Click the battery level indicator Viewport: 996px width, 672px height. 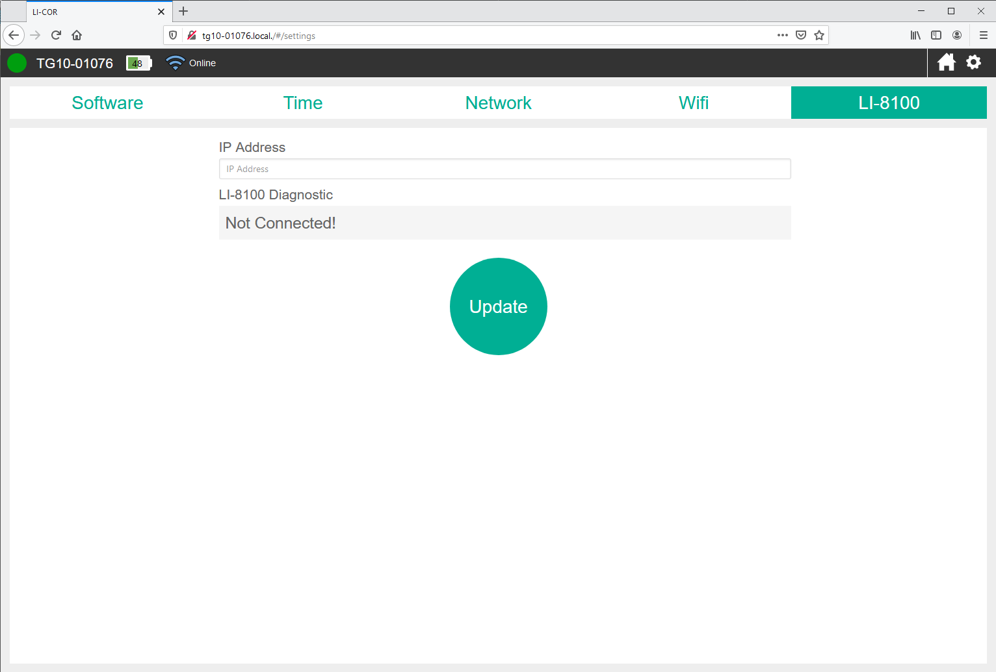pyautogui.click(x=138, y=63)
